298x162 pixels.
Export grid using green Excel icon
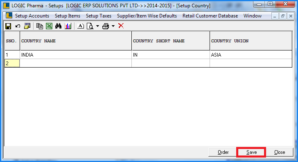click(49, 26)
